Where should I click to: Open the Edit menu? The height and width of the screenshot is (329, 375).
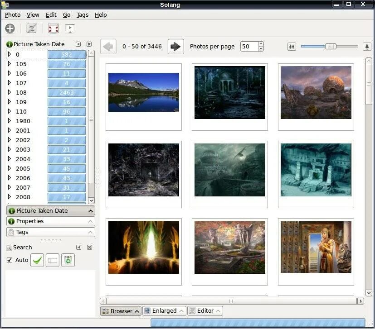pyautogui.click(x=51, y=15)
